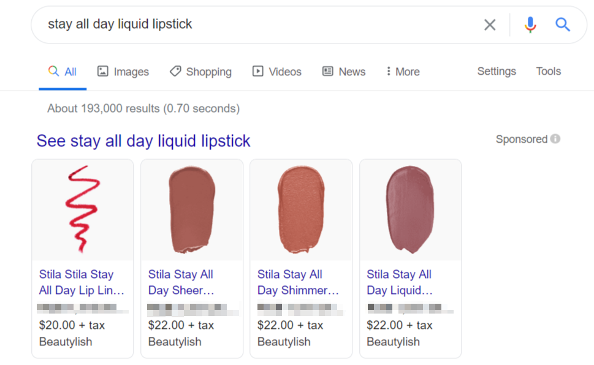Open the search Tools options

point(548,71)
